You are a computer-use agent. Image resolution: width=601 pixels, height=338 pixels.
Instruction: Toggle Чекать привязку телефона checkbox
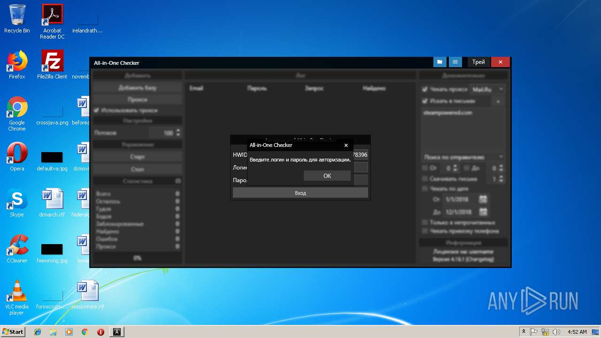(425, 231)
